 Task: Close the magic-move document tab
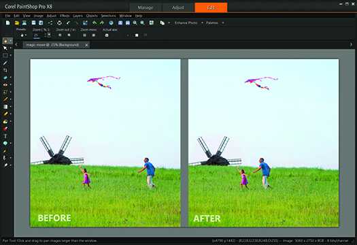pyautogui.click(x=86, y=45)
